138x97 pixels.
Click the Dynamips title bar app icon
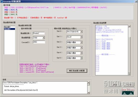(x=2, y=1)
